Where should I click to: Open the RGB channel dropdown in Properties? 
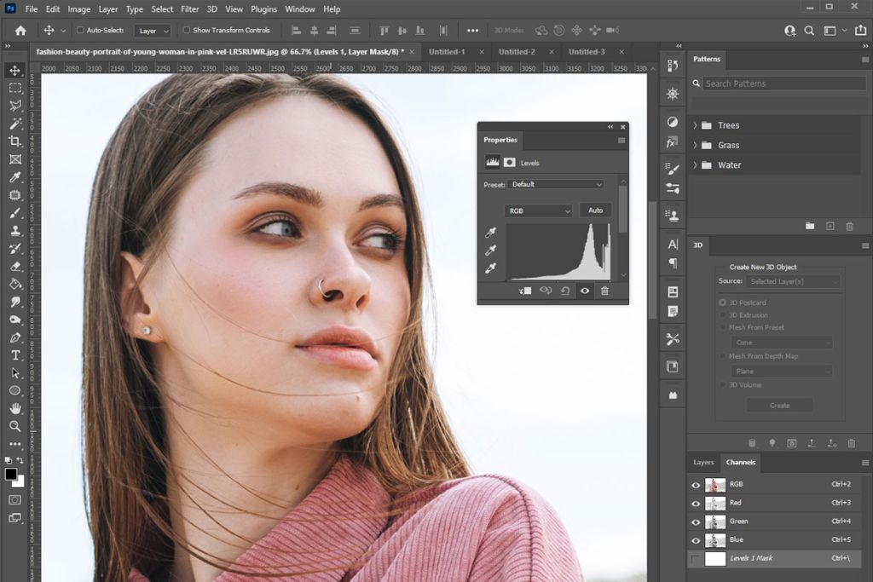click(538, 210)
